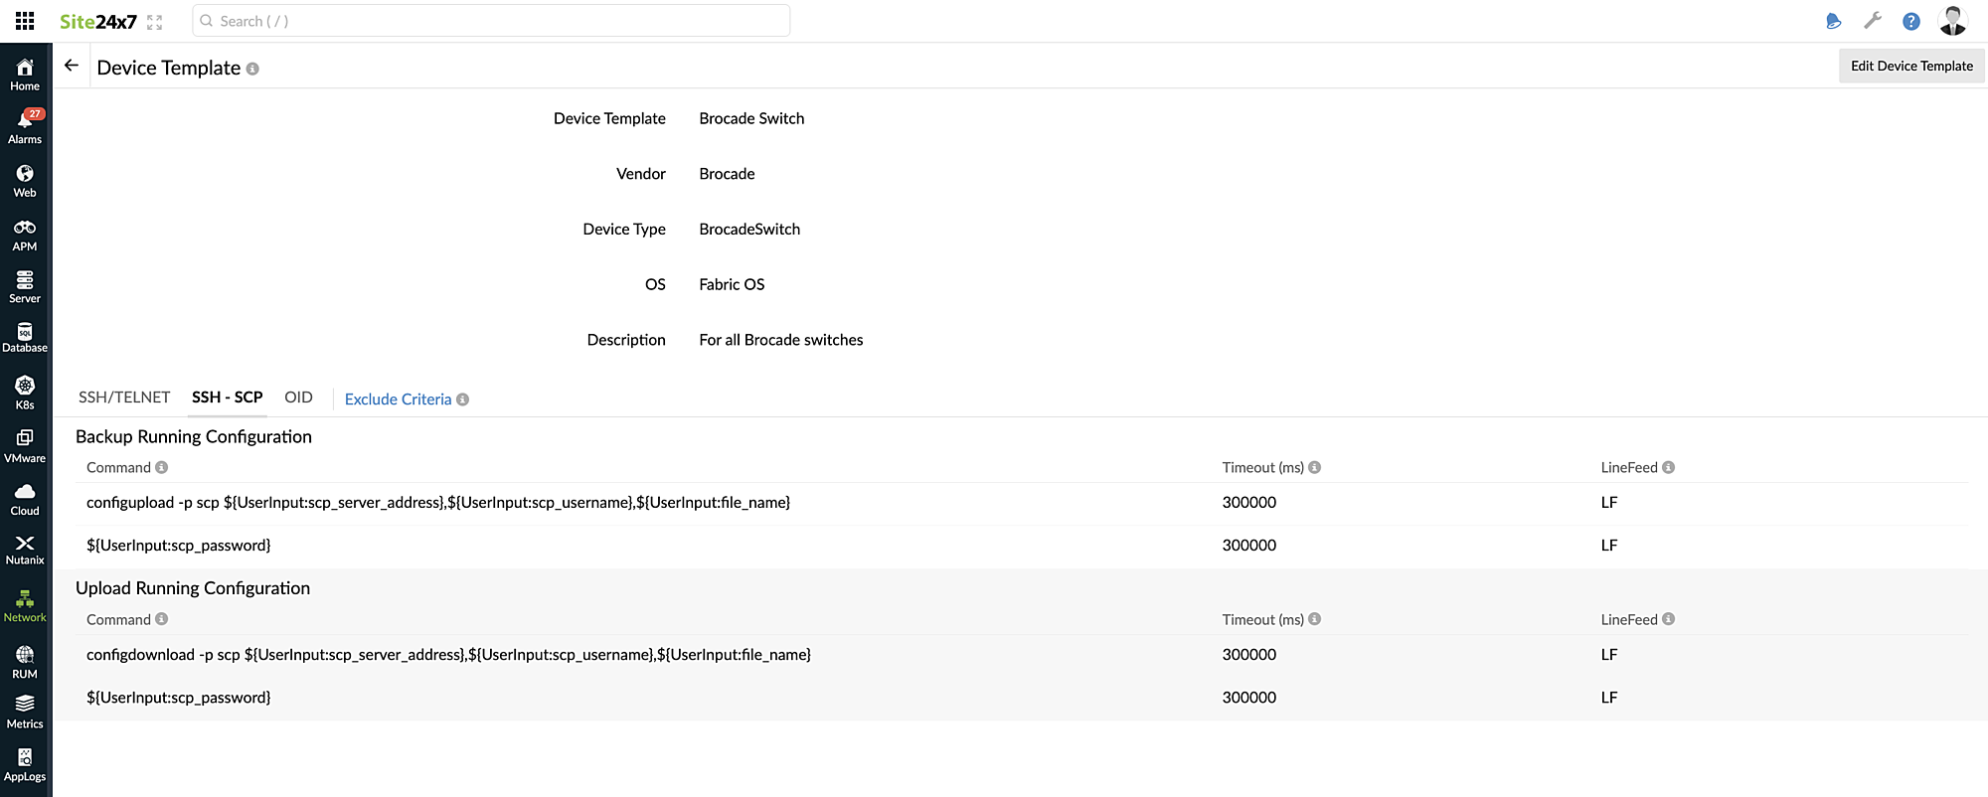Switch to the OID tab
This screenshot has width=1988, height=797.
pos(298,398)
